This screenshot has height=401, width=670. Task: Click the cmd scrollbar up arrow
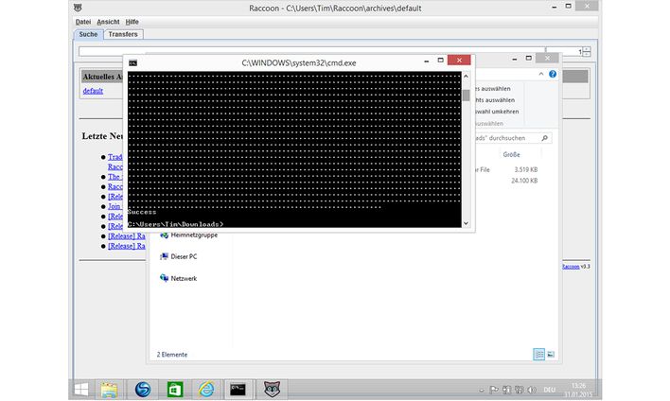tap(466, 77)
